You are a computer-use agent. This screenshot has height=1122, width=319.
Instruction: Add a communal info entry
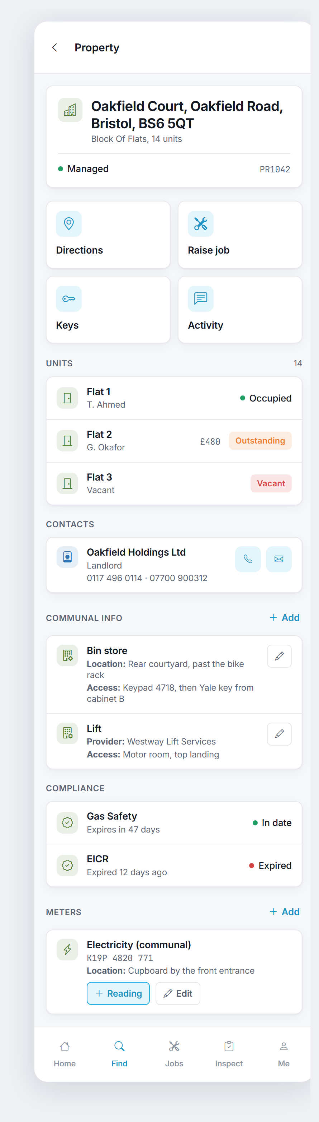285,618
